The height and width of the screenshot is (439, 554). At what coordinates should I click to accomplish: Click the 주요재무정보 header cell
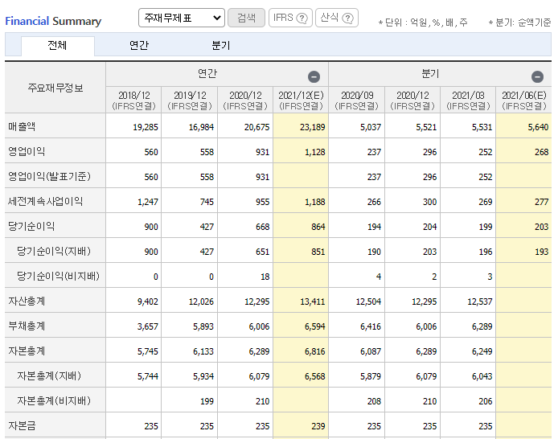[x=55, y=88]
